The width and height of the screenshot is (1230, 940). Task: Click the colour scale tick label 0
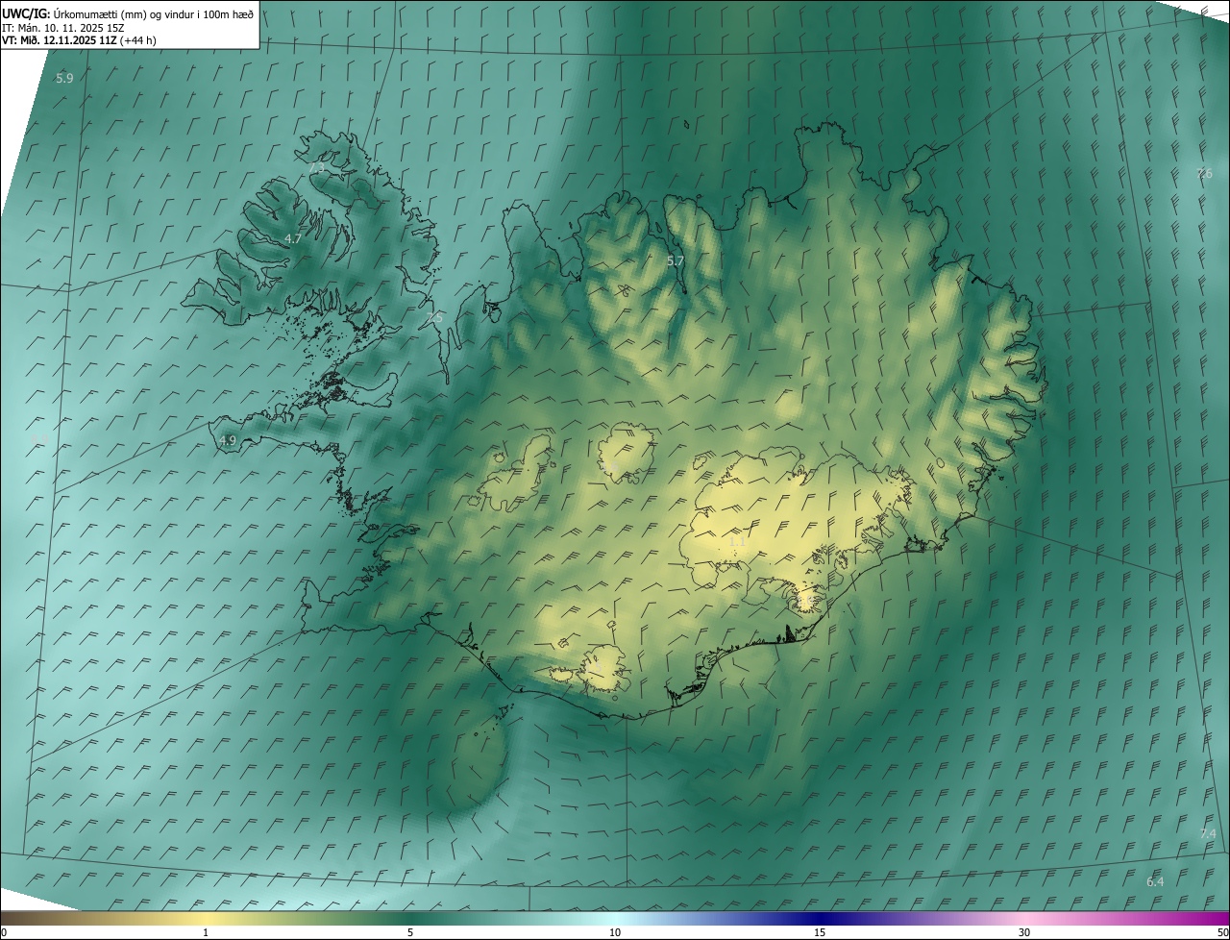pos(4,932)
